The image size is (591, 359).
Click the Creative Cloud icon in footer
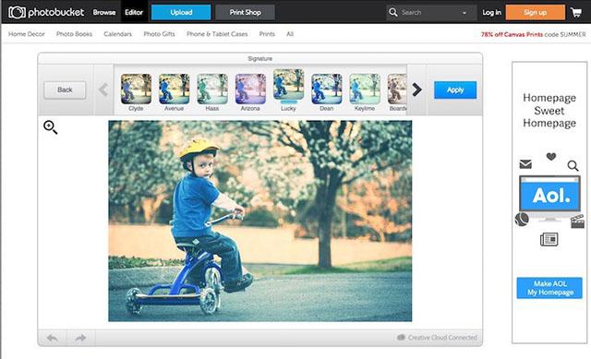tap(401, 337)
